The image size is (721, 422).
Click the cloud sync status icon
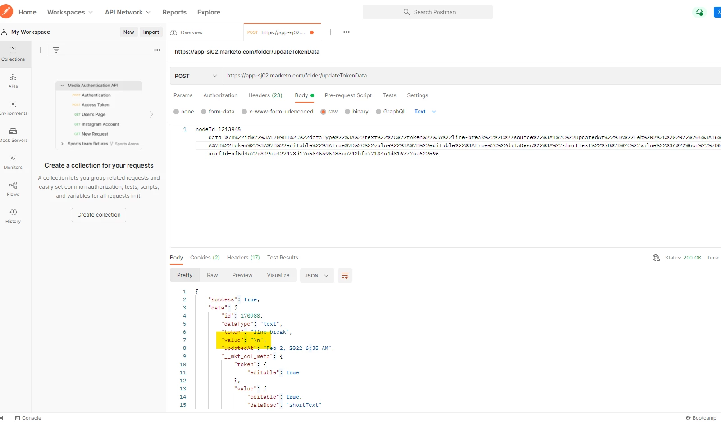[x=699, y=12]
